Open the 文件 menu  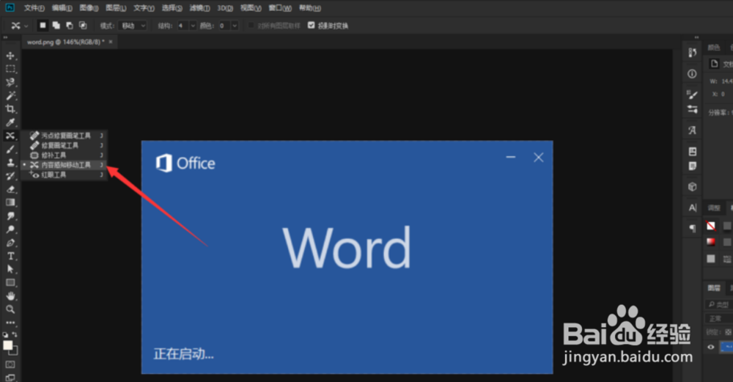pyautogui.click(x=34, y=8)
